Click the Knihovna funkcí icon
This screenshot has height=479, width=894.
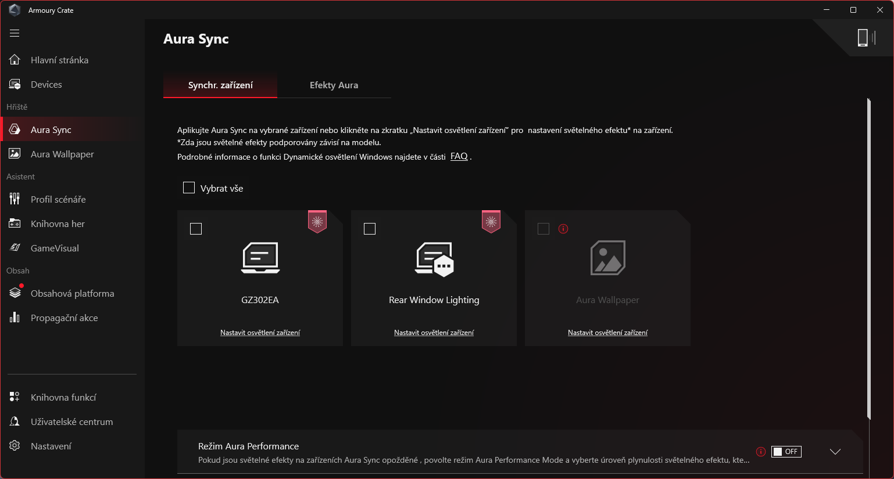15,397
